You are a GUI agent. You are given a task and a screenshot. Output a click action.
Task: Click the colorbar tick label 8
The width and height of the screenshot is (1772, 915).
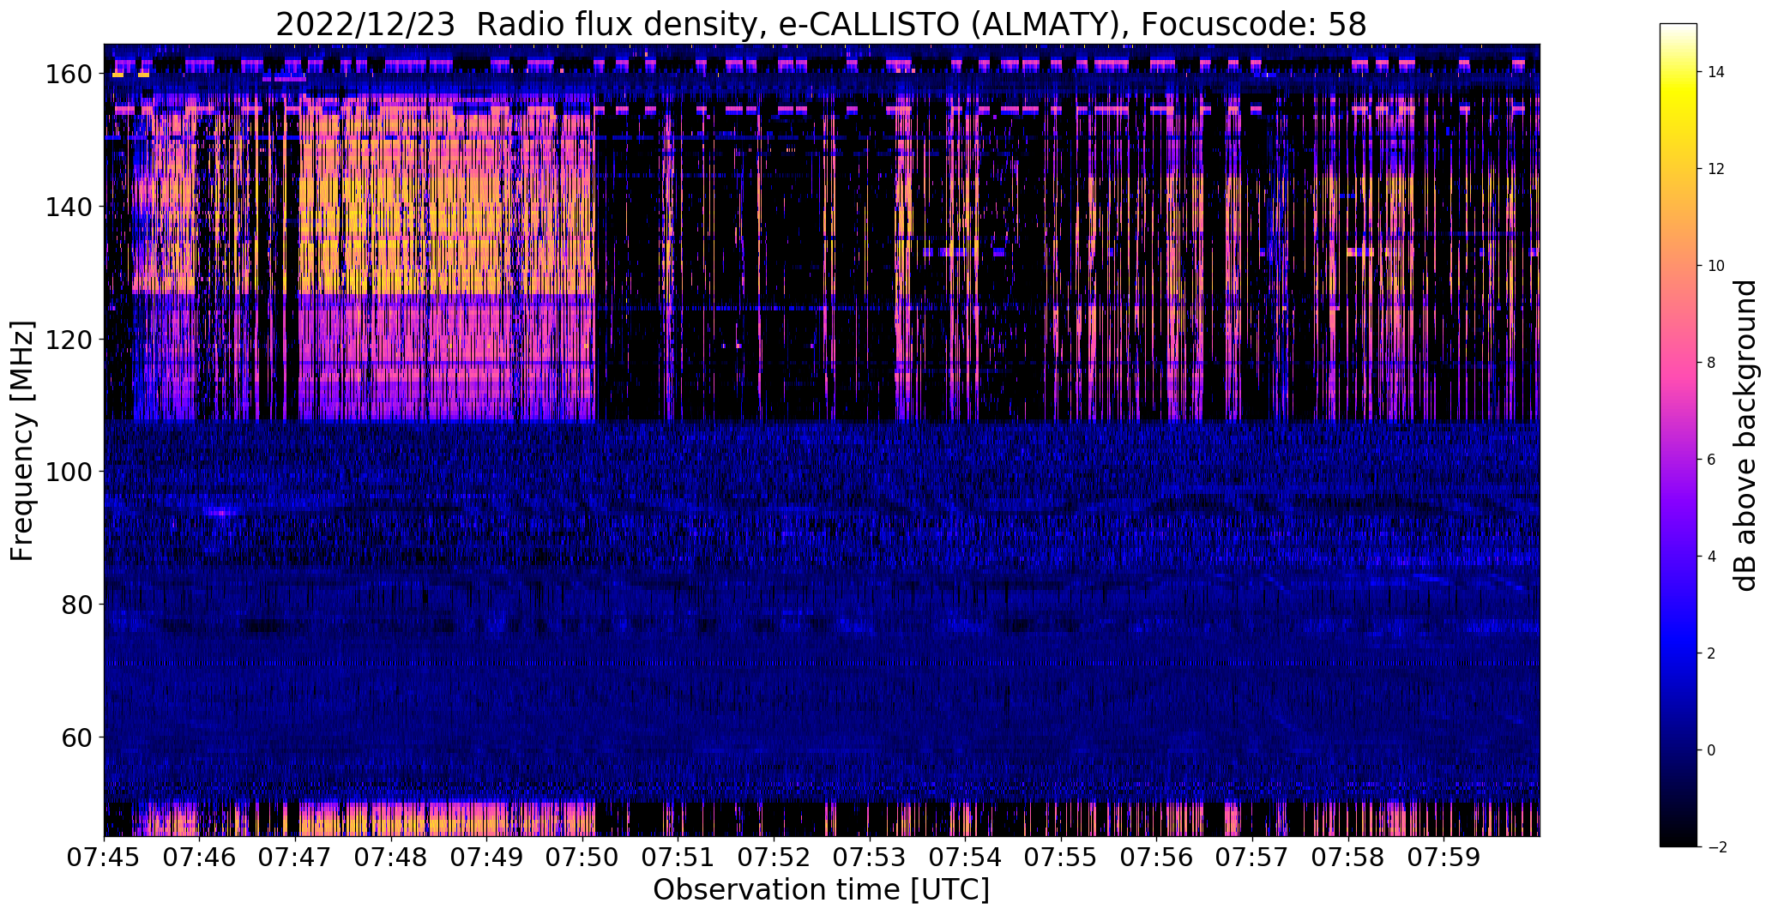(1712, 363)
